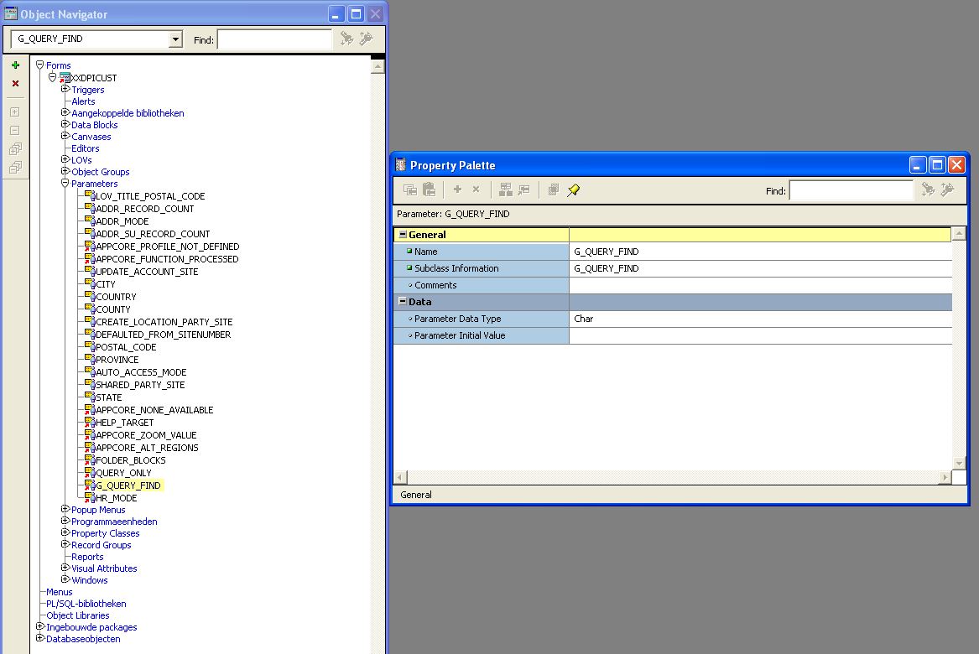Click the Intersection/Union icon in palette toolbar
Image resolution: width=979 pixels, height=654 pixels.
point(553,190)
